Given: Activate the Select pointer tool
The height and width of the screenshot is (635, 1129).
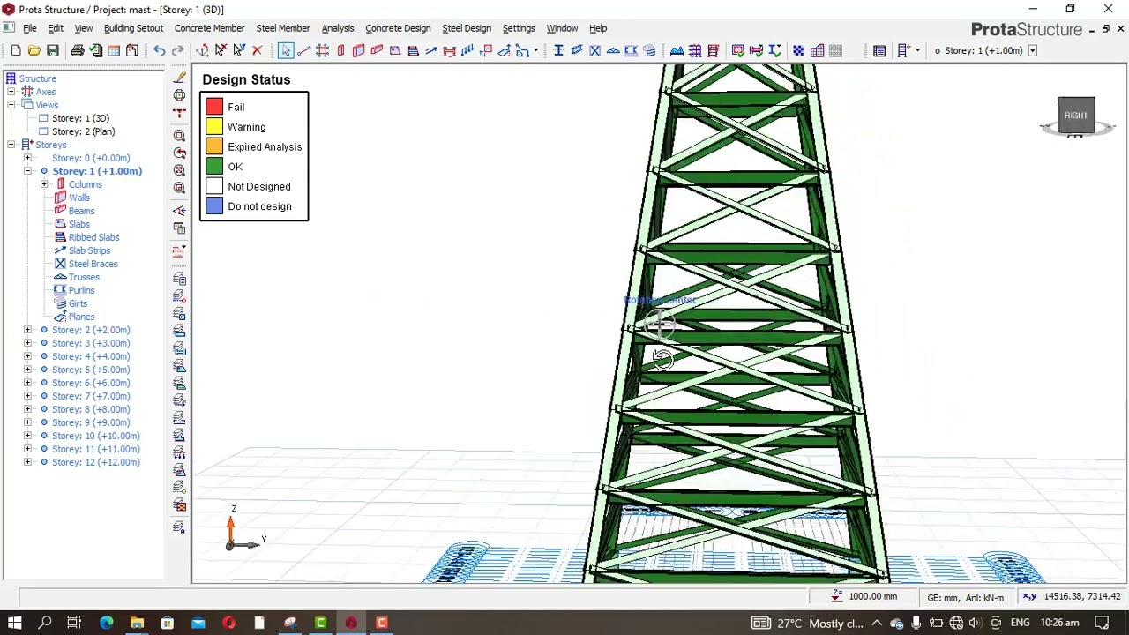Looking at the screenshot, I should 286,50.
